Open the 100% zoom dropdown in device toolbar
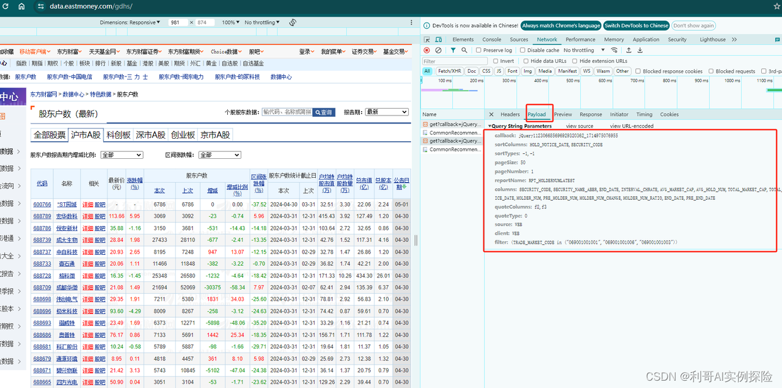The width and height of the screenshot is (782, 388). click(230, 22)
